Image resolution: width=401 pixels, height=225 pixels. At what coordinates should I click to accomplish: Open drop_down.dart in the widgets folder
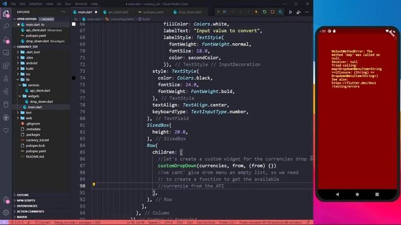(x=41, y=101)
